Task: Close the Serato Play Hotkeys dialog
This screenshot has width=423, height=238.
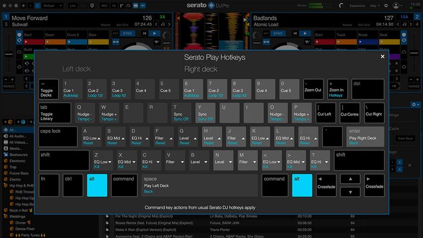Action: tap(382, 56)
